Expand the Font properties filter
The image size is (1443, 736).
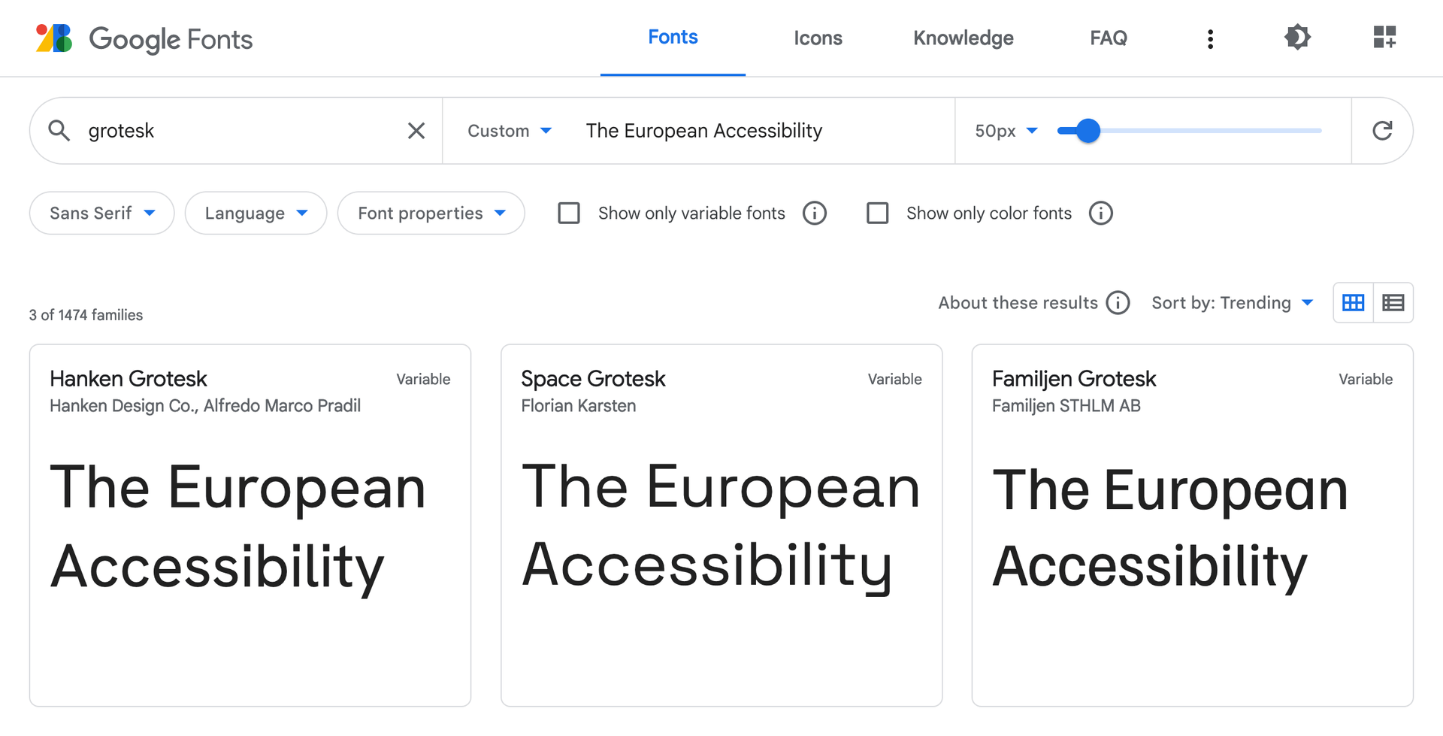[x=431, y=213]
